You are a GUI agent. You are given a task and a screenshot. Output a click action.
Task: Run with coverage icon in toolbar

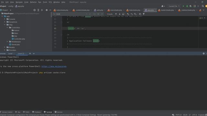[x=191, y=6]
